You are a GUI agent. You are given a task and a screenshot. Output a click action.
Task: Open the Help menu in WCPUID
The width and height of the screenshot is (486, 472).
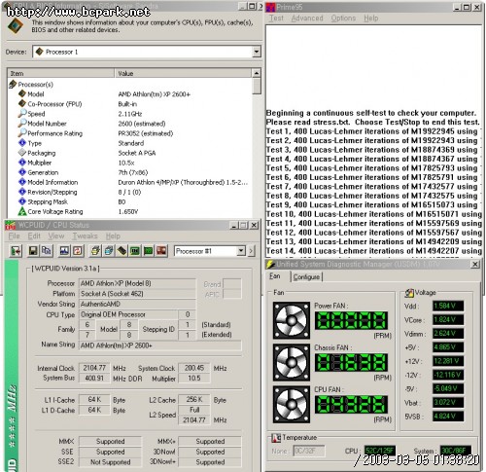(113, 236)
